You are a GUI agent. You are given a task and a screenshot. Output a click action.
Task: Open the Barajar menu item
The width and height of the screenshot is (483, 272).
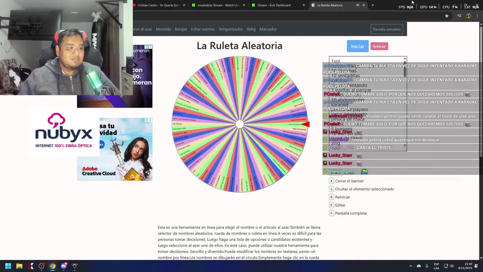181,29
